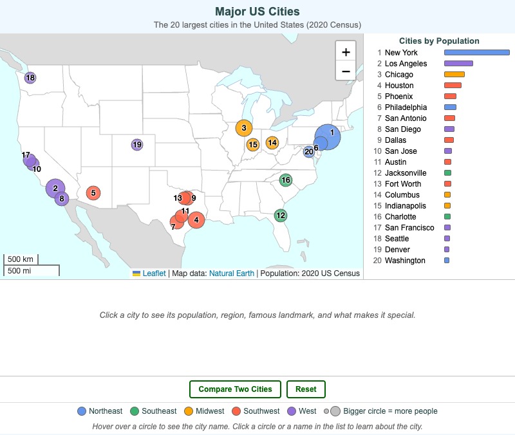Click the Southeast legend swatch
The height and width of the screenshot is (435, 515).
[x=135, y=411]
